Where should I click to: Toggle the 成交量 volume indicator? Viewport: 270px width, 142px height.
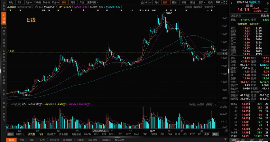point(31,134)
